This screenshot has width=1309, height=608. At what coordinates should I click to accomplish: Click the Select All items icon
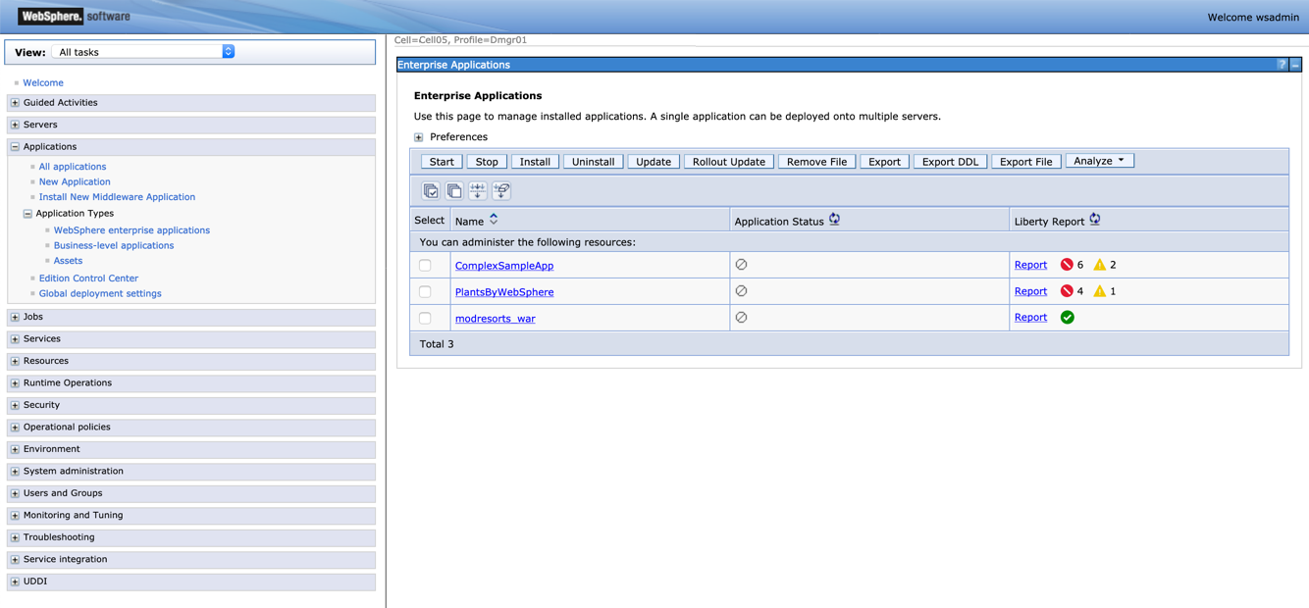[x=431, y=190]
